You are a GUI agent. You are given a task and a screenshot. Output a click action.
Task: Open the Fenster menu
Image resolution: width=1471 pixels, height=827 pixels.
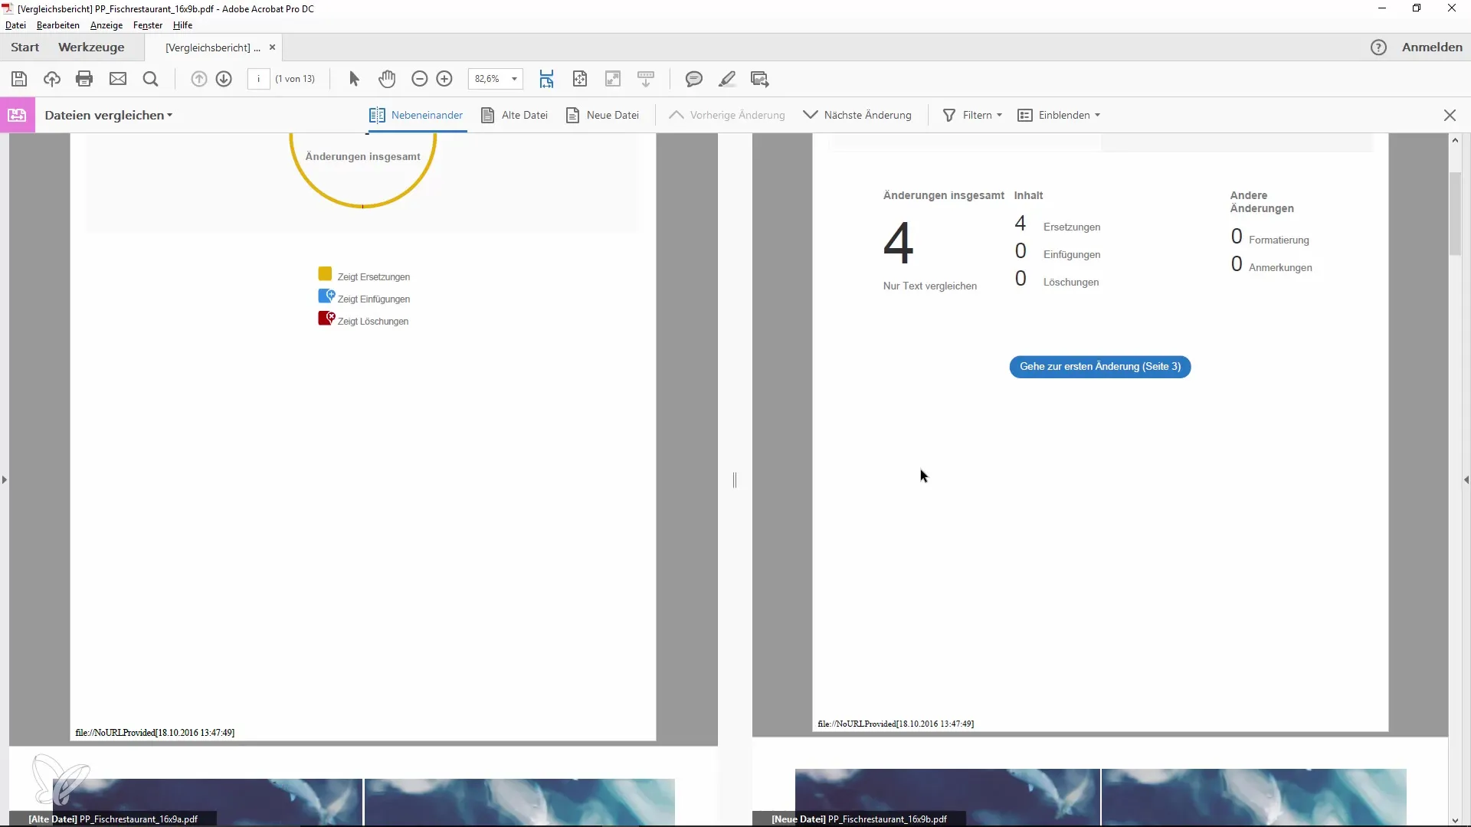coord(148,25)
